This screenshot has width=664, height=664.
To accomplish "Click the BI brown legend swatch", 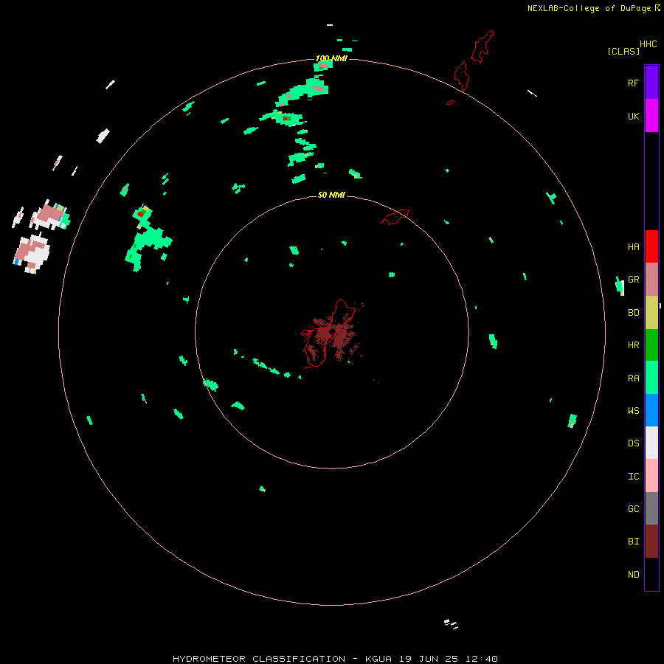I will 651,542.
